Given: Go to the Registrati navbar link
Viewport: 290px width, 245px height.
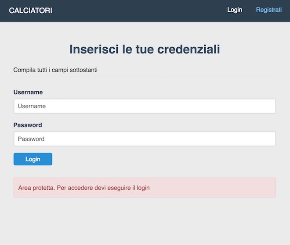Looking at the screenshot, I should point(268,10).
